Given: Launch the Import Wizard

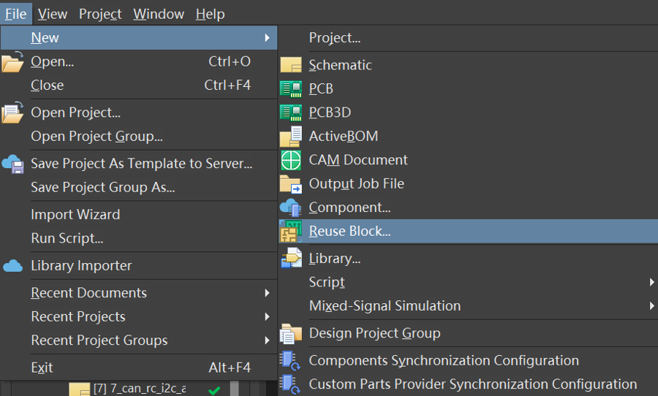Looking at the screenshot, I should [139, 215].
